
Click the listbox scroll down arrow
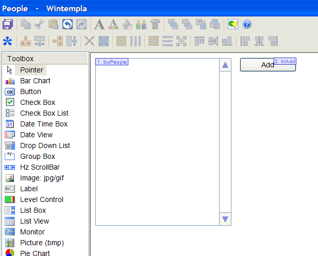tap(225, 219)
